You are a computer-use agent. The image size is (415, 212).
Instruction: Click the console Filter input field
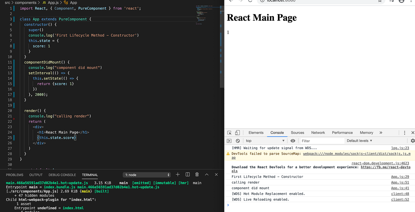(x=322, y=141)
